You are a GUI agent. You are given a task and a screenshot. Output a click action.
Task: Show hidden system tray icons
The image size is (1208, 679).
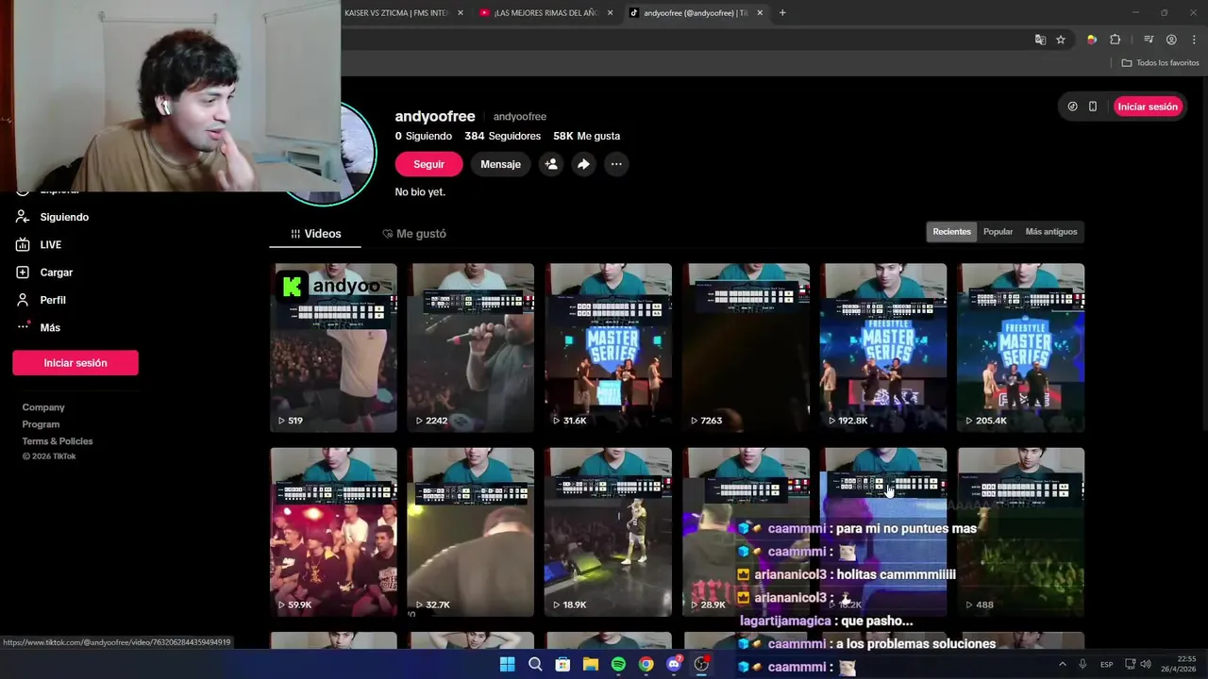point(1062,664)
